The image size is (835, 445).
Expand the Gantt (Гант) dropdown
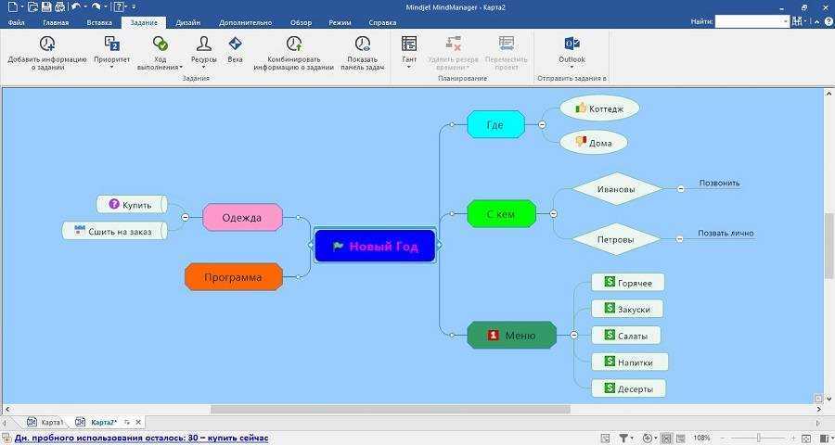pos(409,67)
